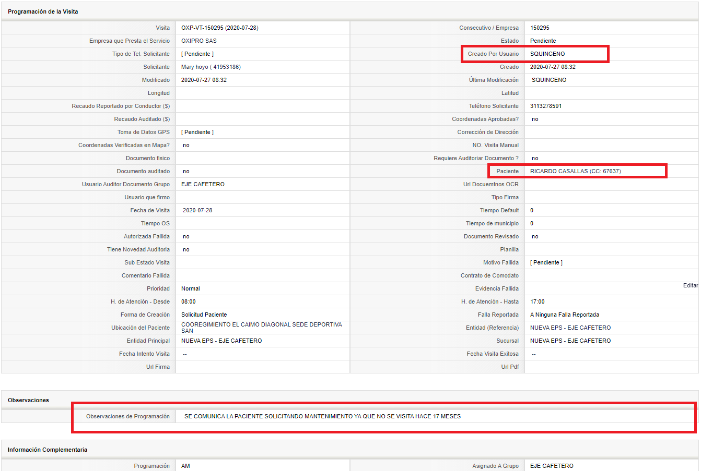Click the H. de Atención - Desde time 08:00
This screenshot has width=701, height=471.
click(189, 301)
